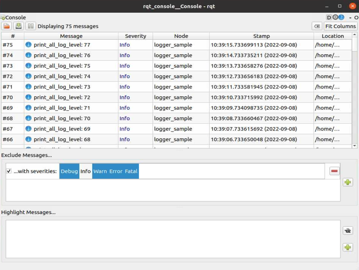The height and width of the screenshot is (270, 359).
Task: Close the Console panel via O button
Action: point(356,17)
